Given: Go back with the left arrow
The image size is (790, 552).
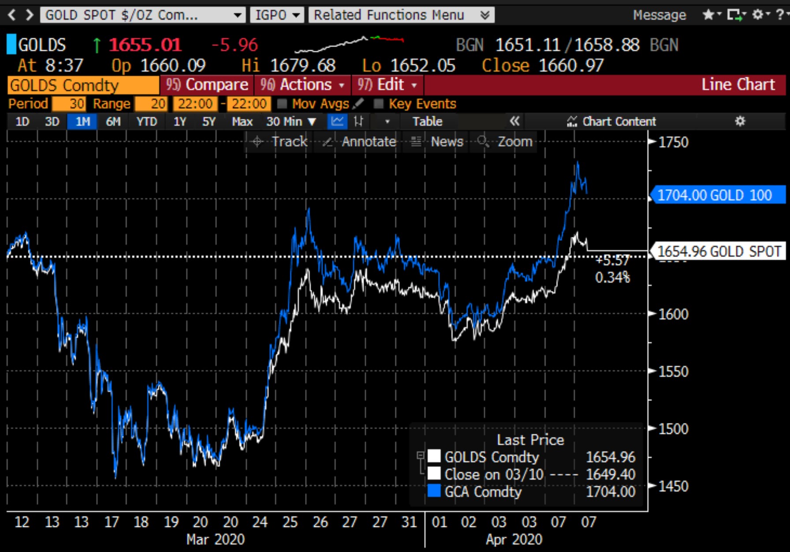Looking at the screenshot, I should pos(12,15).
